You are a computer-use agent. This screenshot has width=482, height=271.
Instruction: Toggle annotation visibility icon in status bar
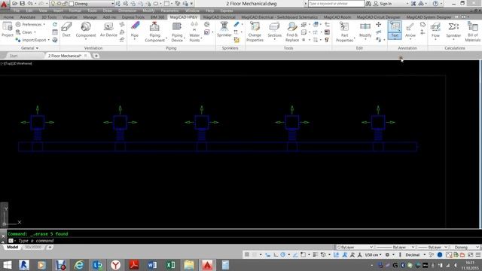pos(345,254)
